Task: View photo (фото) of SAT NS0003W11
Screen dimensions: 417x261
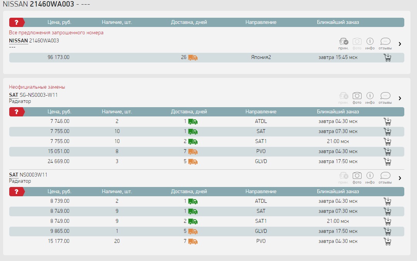Action: 357,178
